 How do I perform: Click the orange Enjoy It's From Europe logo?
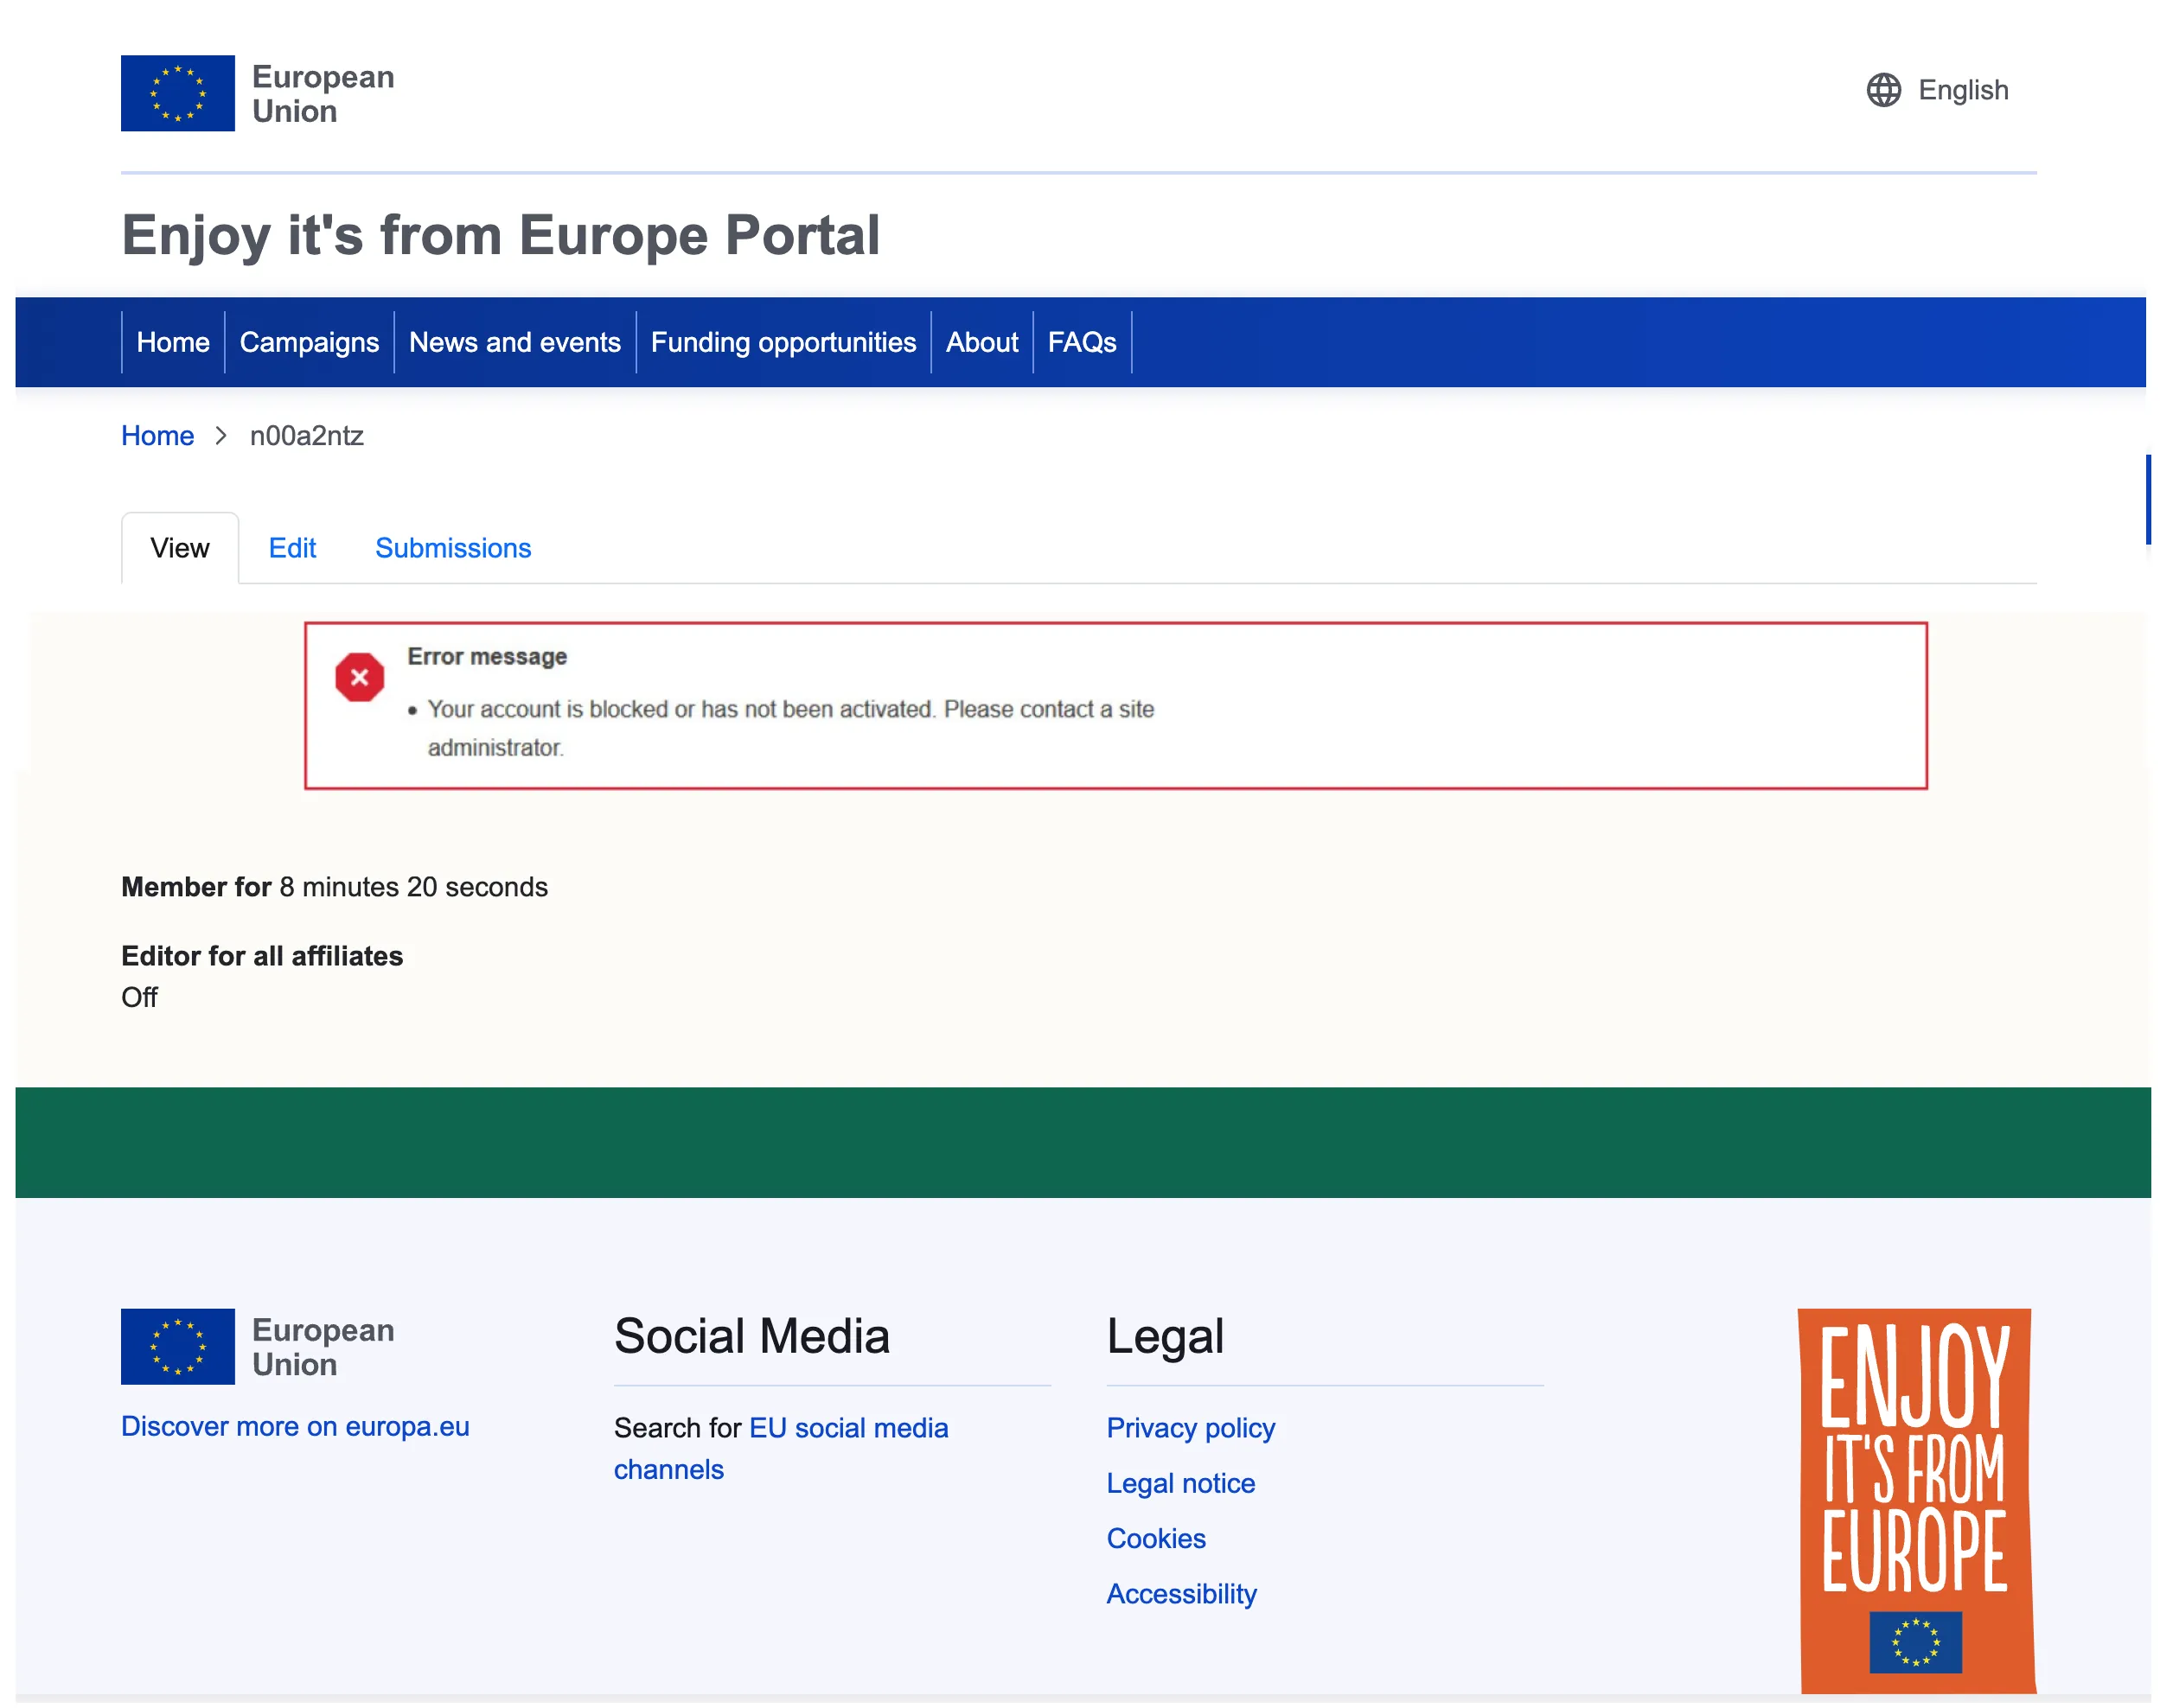click(x=1915, y=1498)
